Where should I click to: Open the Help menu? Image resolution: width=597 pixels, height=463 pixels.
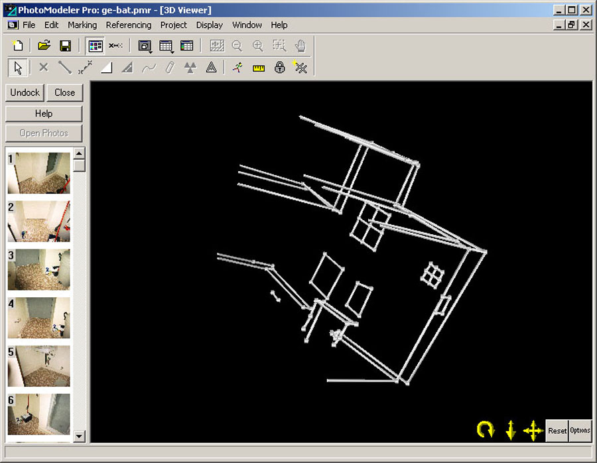pos(279,25)
